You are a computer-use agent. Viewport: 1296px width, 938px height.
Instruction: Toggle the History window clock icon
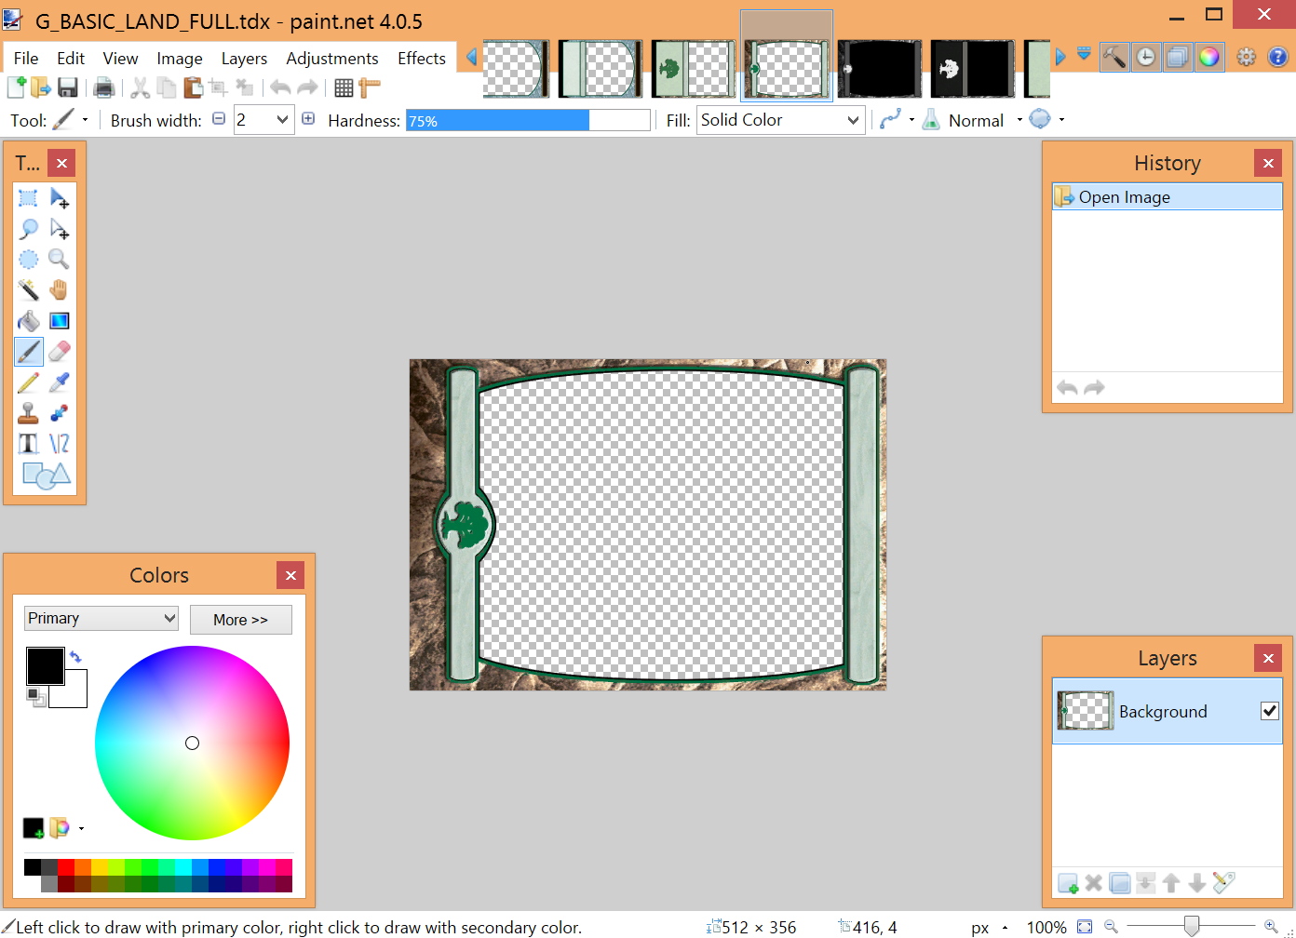pyautogui.click(x=1146, y=57)
